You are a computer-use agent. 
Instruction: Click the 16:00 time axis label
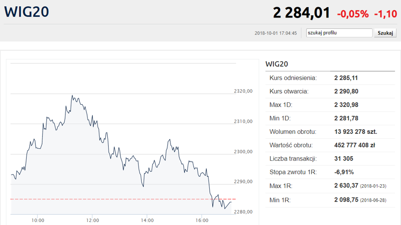coord(202,220)
